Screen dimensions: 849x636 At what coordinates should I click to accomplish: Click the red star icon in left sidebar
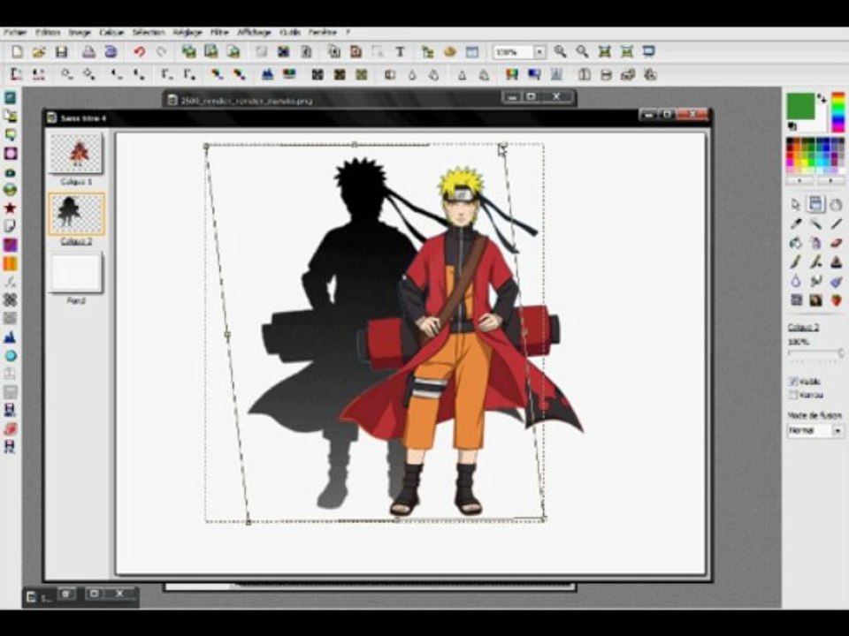coord(10,208)
